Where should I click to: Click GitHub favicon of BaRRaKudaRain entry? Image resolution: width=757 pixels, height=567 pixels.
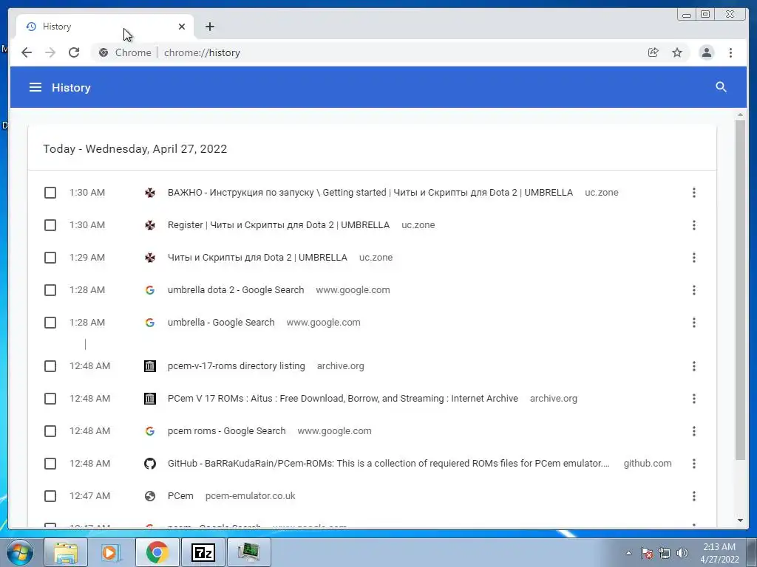click(150, 464)
